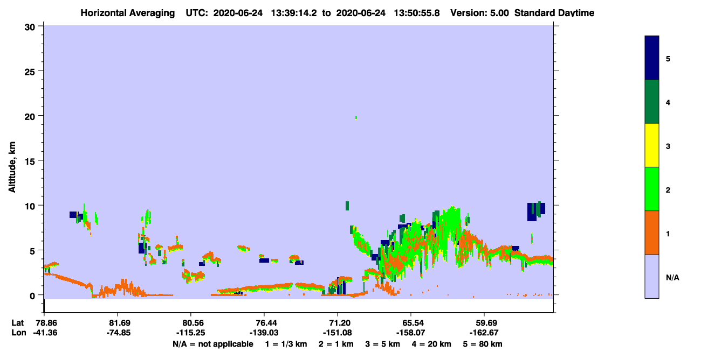Click the '5 = 80 km' legend note
Screen dimensions: 701x359
[x=483, y=344]
